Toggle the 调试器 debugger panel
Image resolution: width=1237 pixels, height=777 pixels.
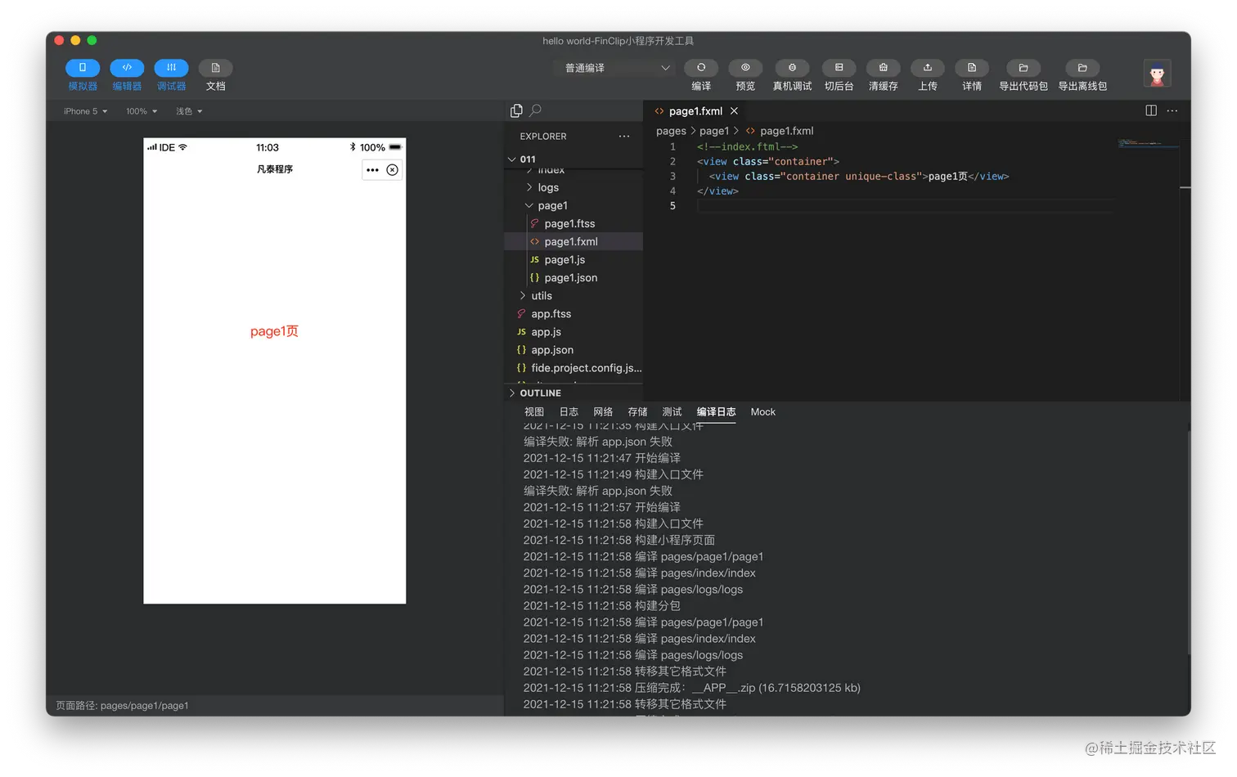pyautogui.click(x=171, y=68)
